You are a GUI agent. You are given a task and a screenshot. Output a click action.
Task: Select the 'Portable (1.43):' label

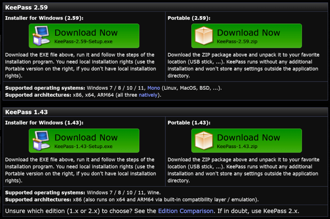pyautogui.click(x=189, y=123)
